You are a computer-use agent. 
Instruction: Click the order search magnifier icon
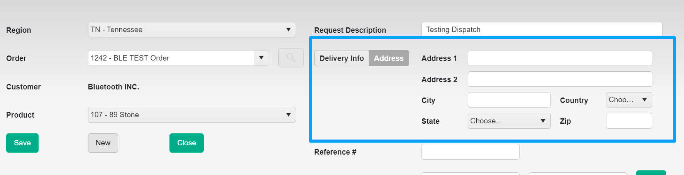[x=291, y=58]
